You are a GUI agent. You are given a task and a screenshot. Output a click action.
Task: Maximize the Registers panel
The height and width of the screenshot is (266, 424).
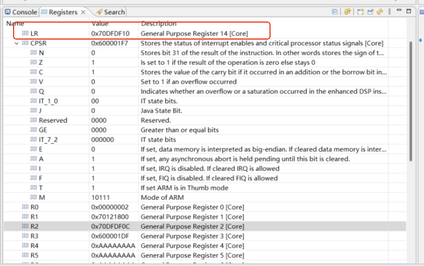409,11
